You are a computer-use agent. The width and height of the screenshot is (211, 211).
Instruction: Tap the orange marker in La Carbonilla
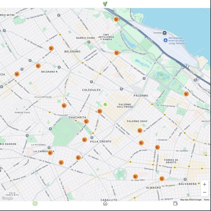[50, 153]
